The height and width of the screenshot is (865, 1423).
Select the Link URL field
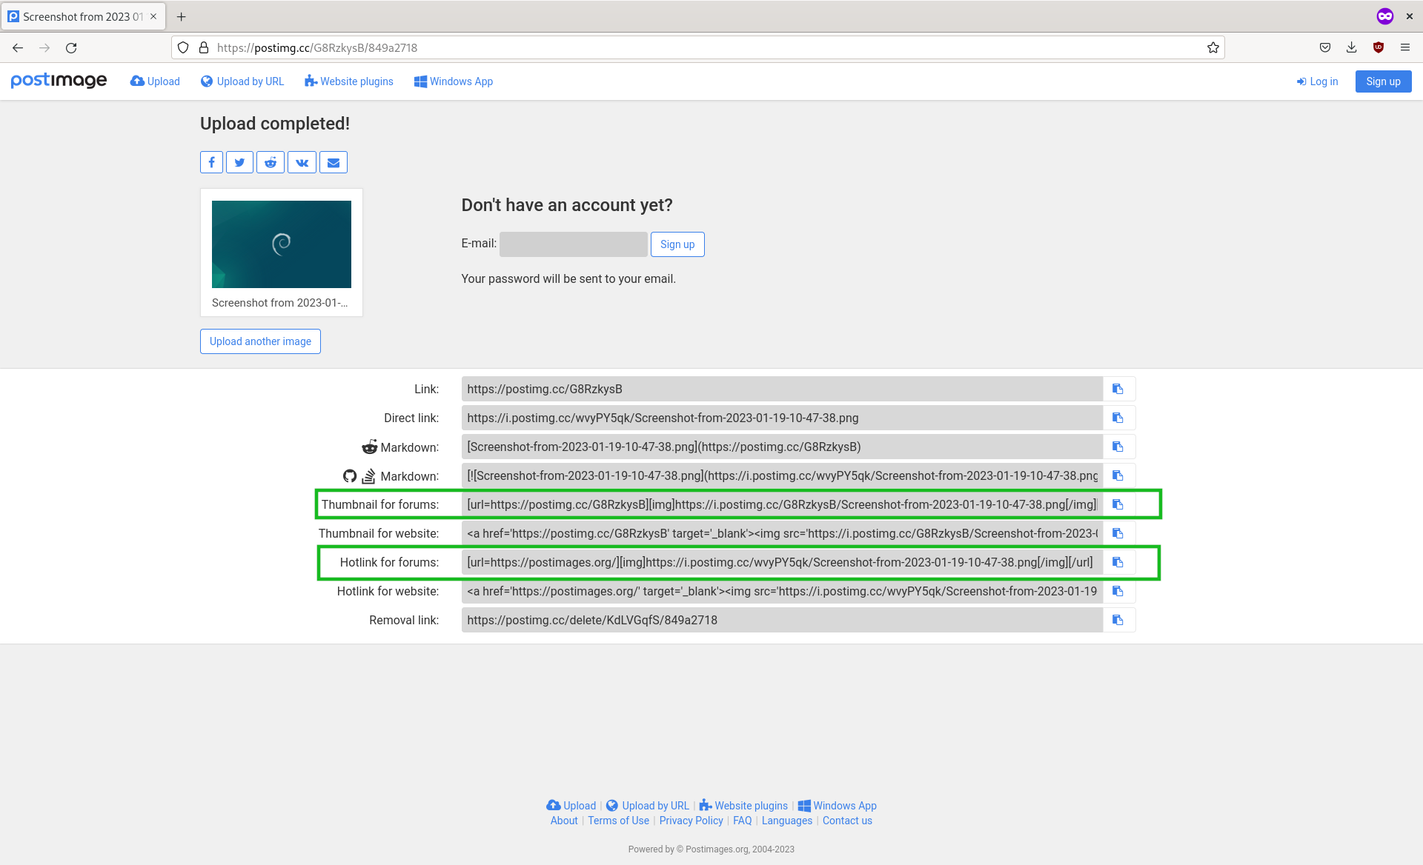click(x=782, y=389)
